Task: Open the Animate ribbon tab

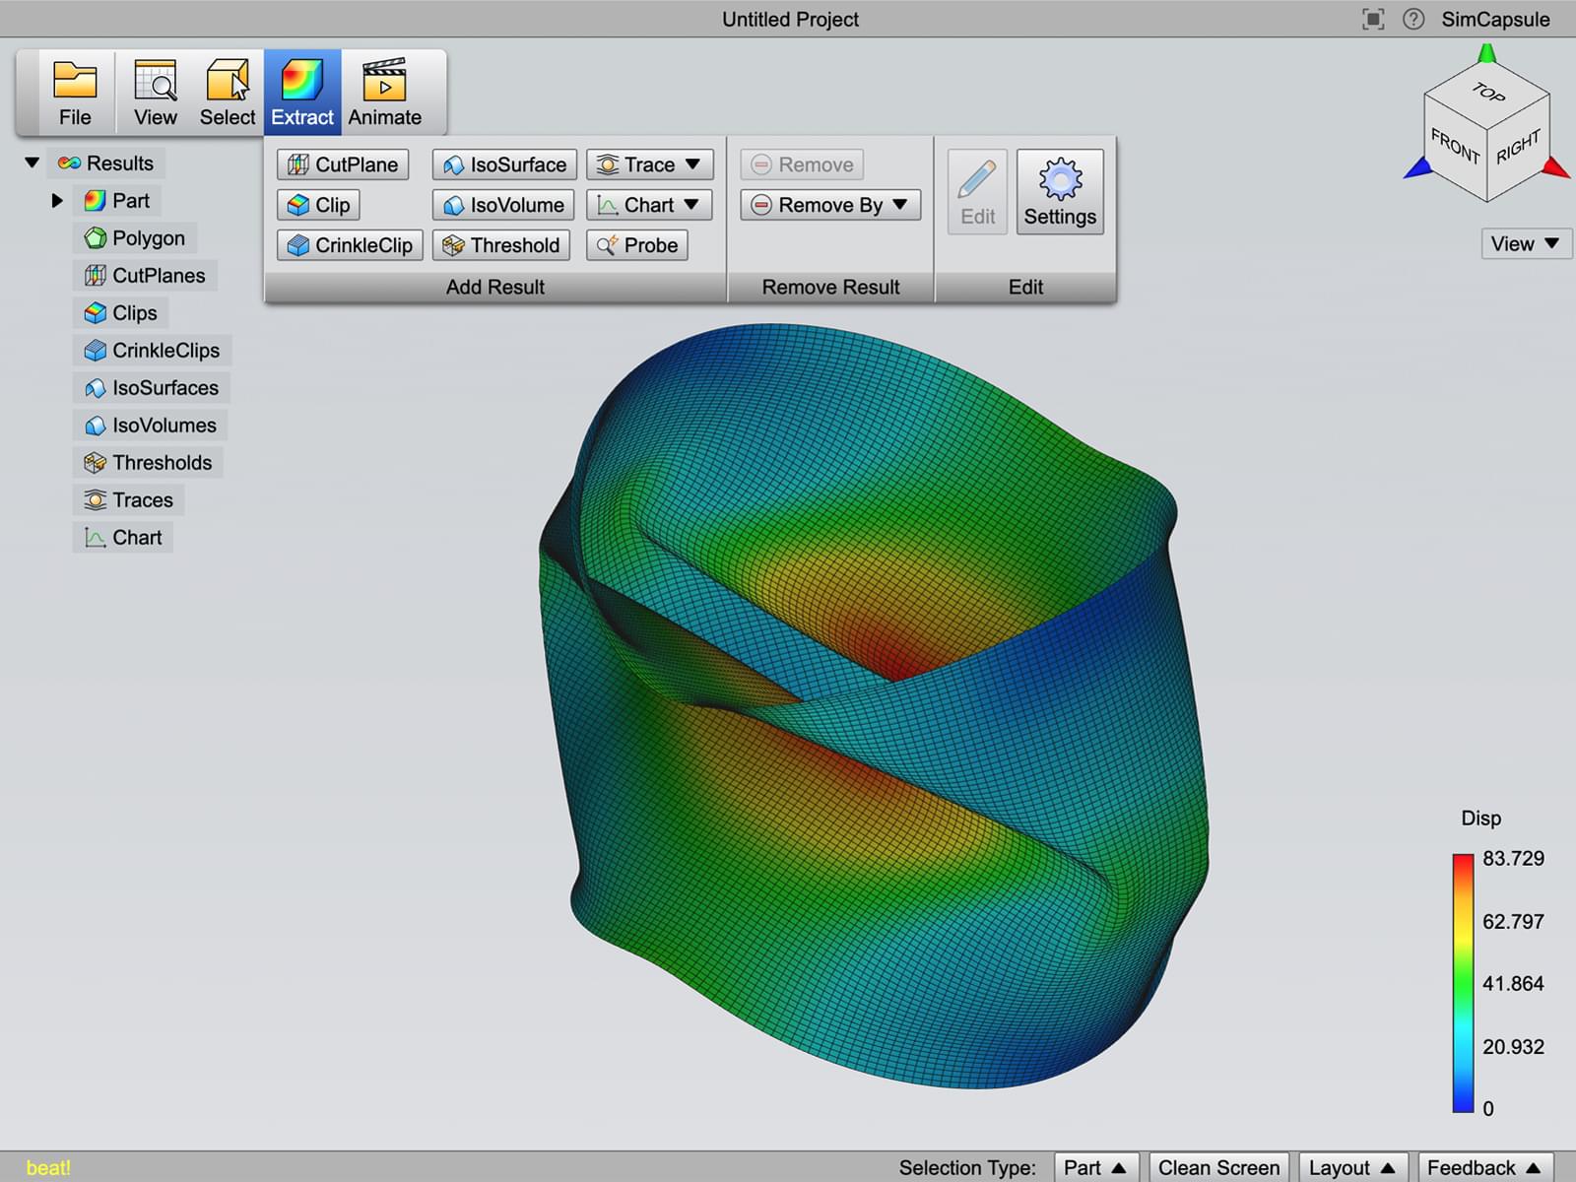Action: pyautogui.click(x=385, y=93)
